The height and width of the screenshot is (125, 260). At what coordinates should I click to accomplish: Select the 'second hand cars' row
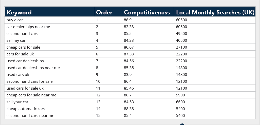pos(130,34)
